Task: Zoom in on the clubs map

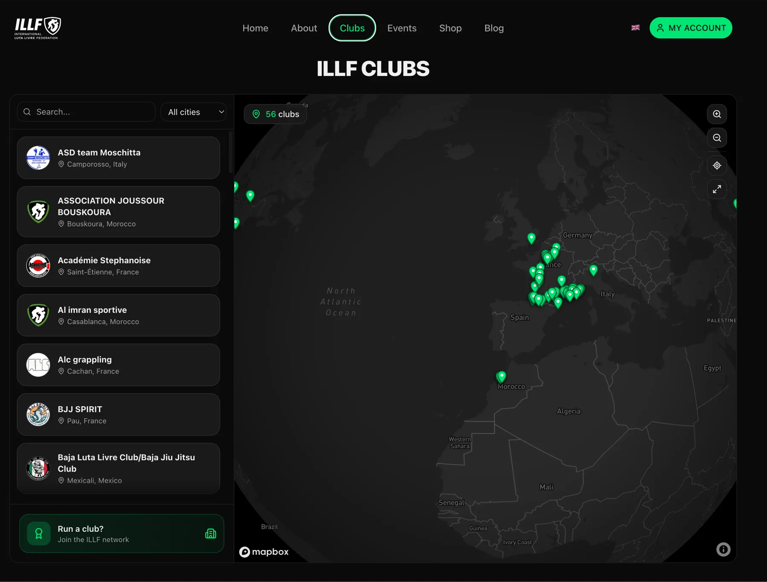Action: (717, 114)
